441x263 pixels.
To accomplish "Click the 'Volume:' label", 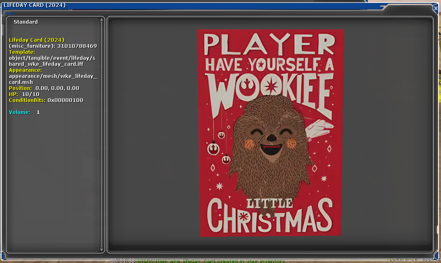I will 19,112.
